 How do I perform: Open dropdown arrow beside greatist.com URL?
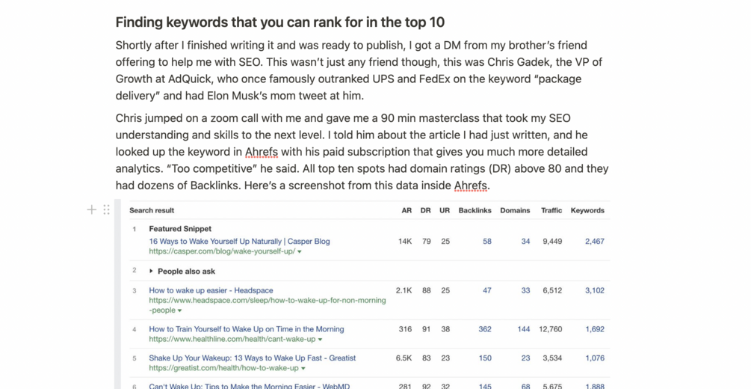tap(303, 368)
